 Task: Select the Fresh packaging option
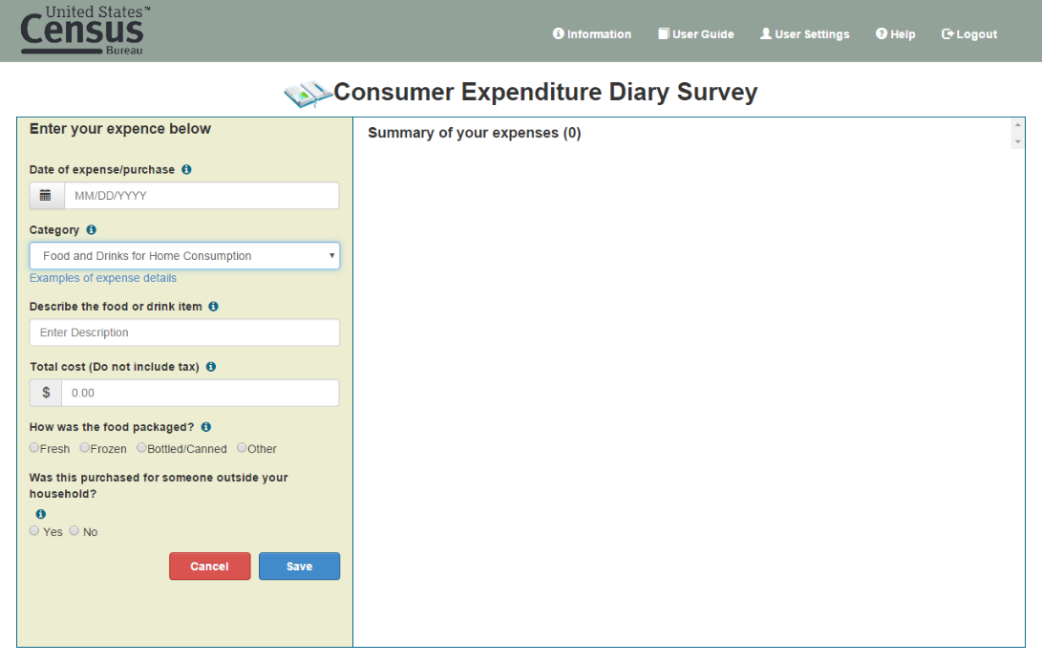coord(33,448)
